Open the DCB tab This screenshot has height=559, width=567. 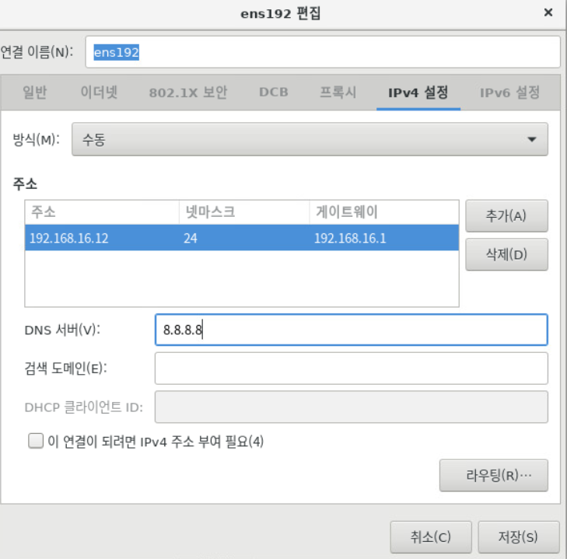click(273, 93)
